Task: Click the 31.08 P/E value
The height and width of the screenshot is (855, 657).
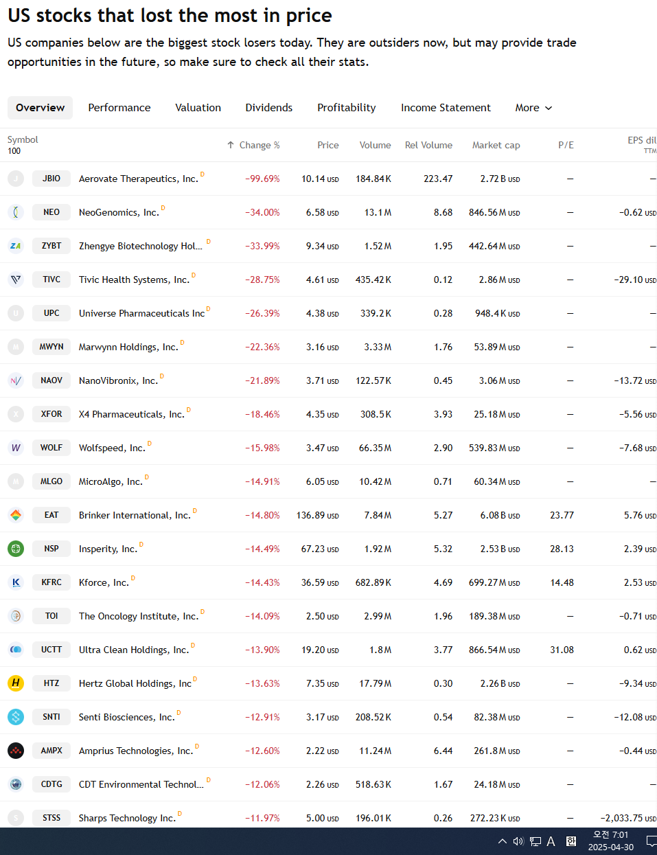Action: (562, 650)
